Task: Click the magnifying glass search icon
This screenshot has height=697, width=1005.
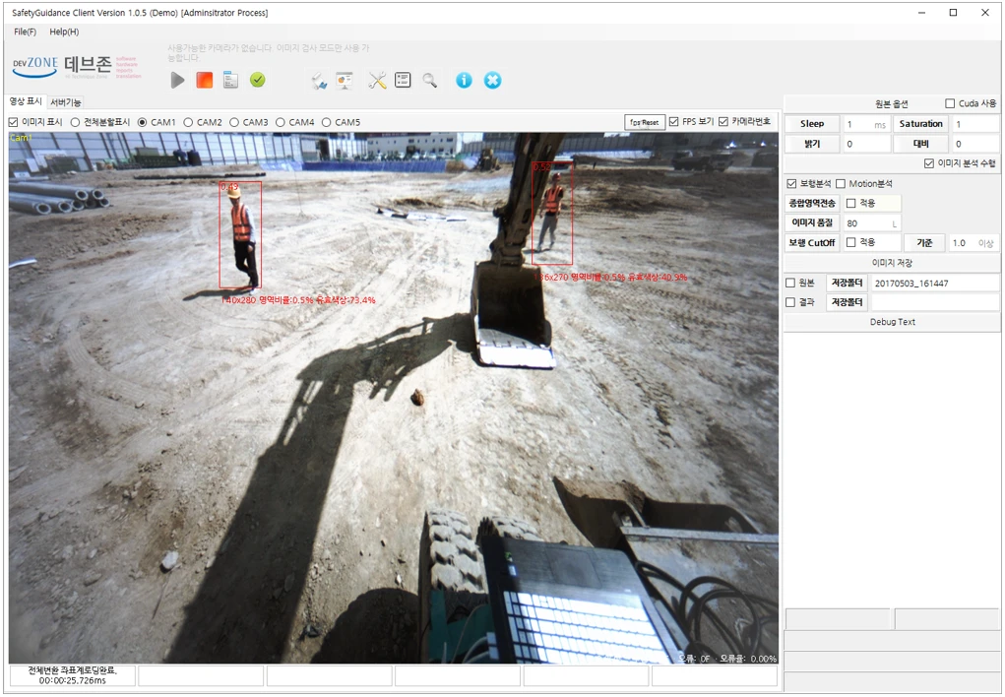Action: [429, 80]
